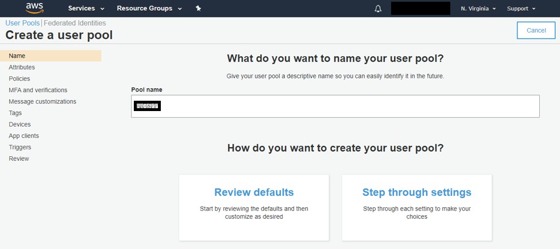Screen dimensions: 560x249
Task: Expand the Services dropdown menu
Action: pos(86,9)
